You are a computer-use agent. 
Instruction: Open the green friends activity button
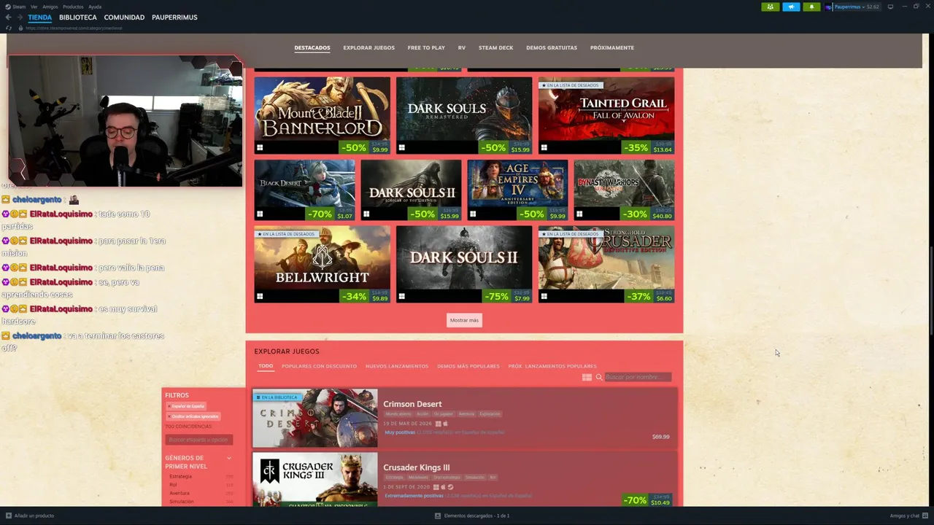point(770,7)
